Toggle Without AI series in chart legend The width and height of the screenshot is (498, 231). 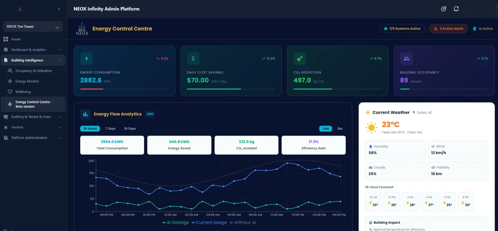(x=243, y=223)
